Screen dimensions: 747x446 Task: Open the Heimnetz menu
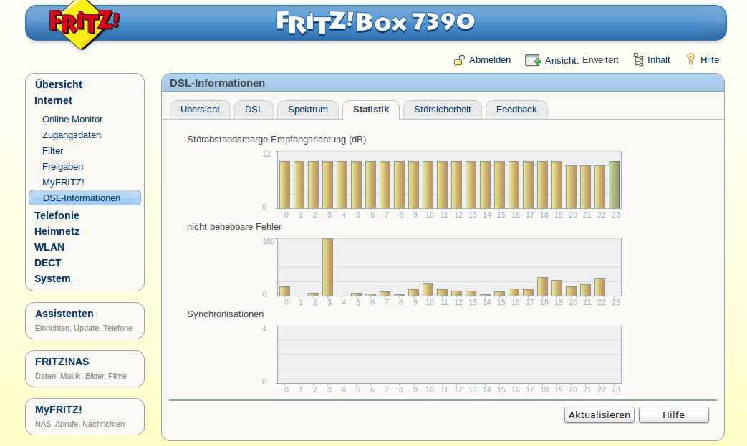[57, 231]
